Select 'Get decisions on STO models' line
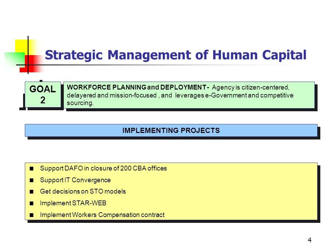The height and width of the screenshot is (248, 331). [83, 191]
